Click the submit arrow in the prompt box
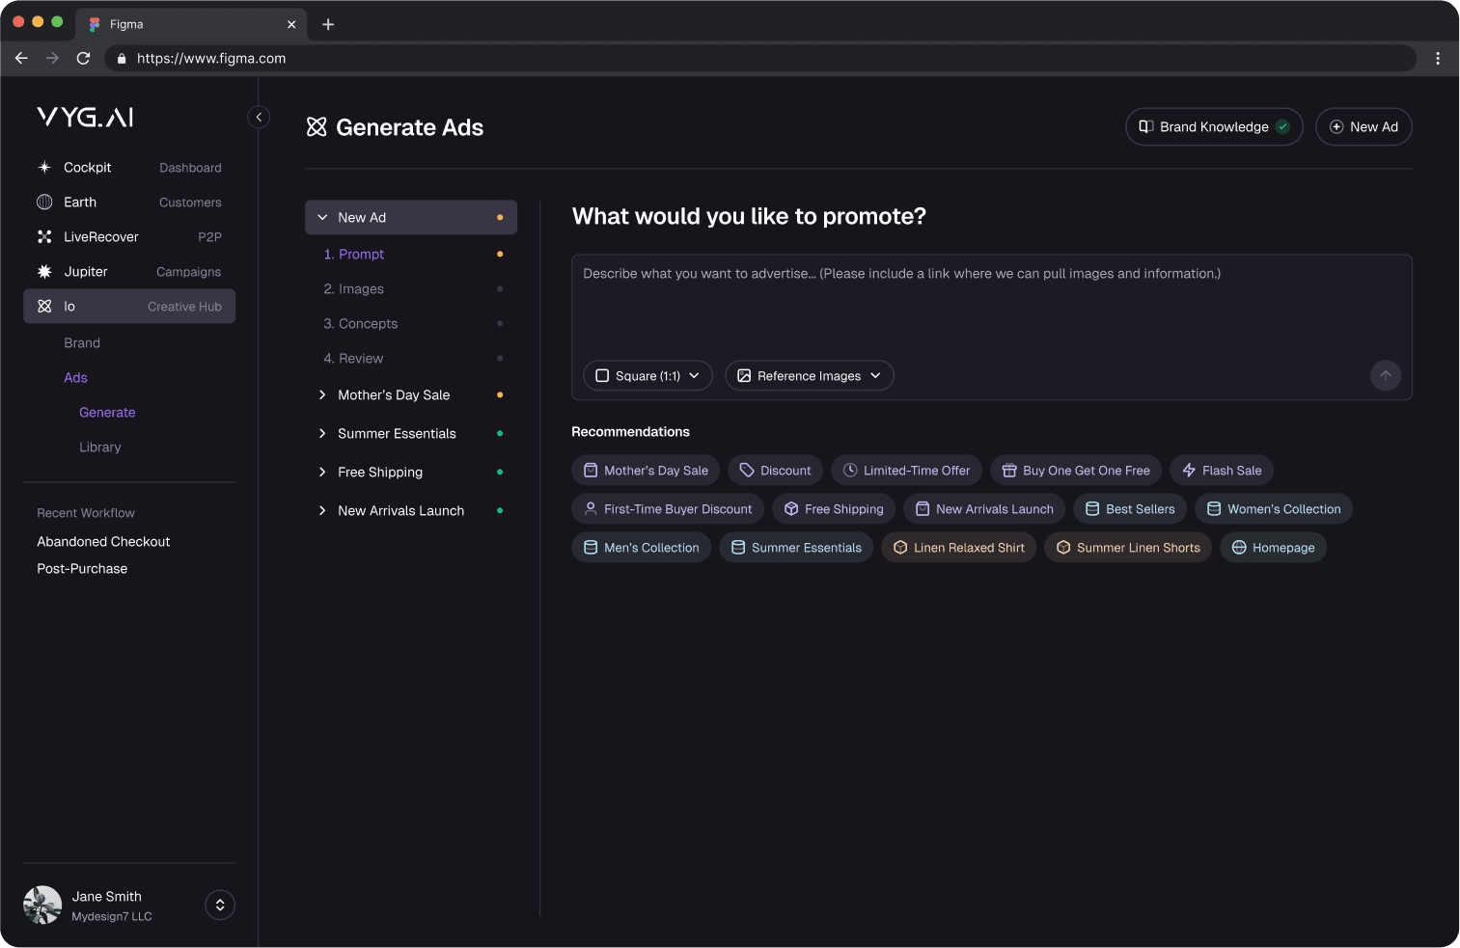 click(x=1385, y=375)
